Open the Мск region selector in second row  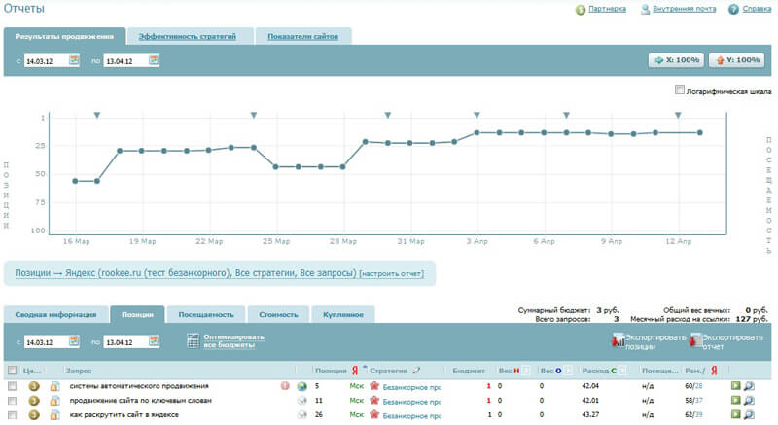coord(357,401)
